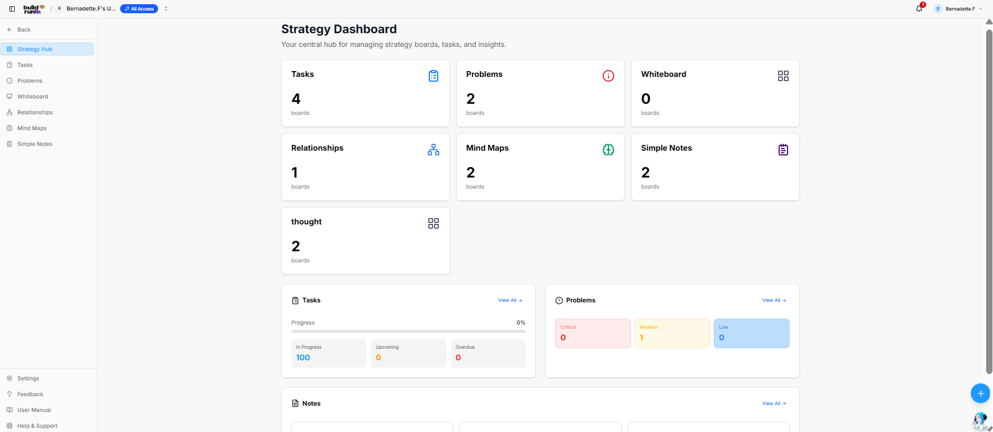Click the Settings gear icon
Screen dimensions: 993x432
pos(9,378)
